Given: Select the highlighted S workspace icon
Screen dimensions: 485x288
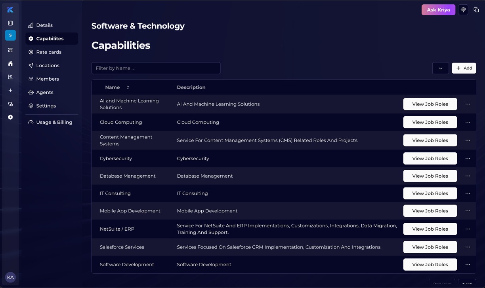Looking at the screenshot, I should (10, 35).
